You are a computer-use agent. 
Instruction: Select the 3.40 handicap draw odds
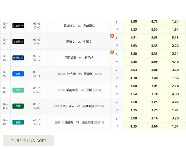point(154,78)
